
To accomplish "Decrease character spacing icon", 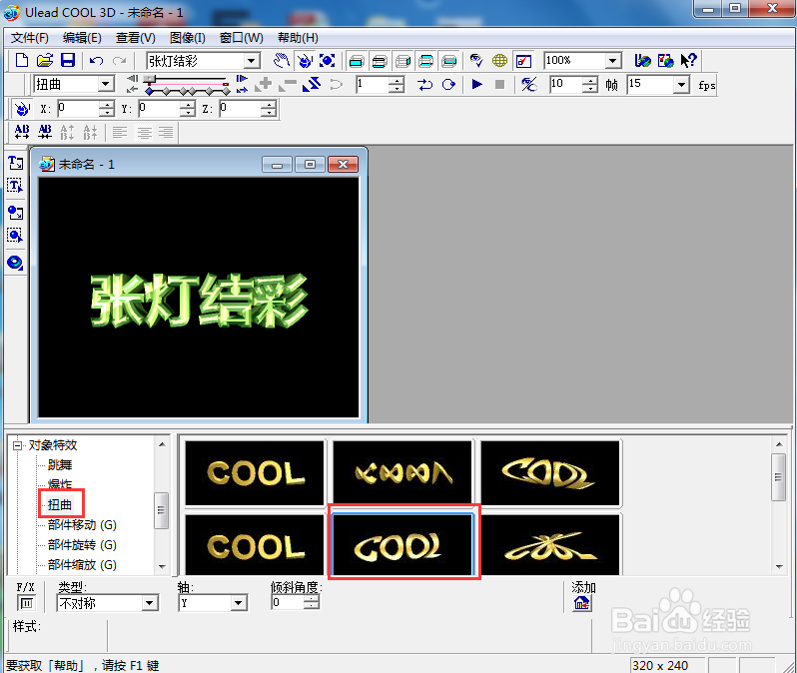I will (x=45, y=132).
